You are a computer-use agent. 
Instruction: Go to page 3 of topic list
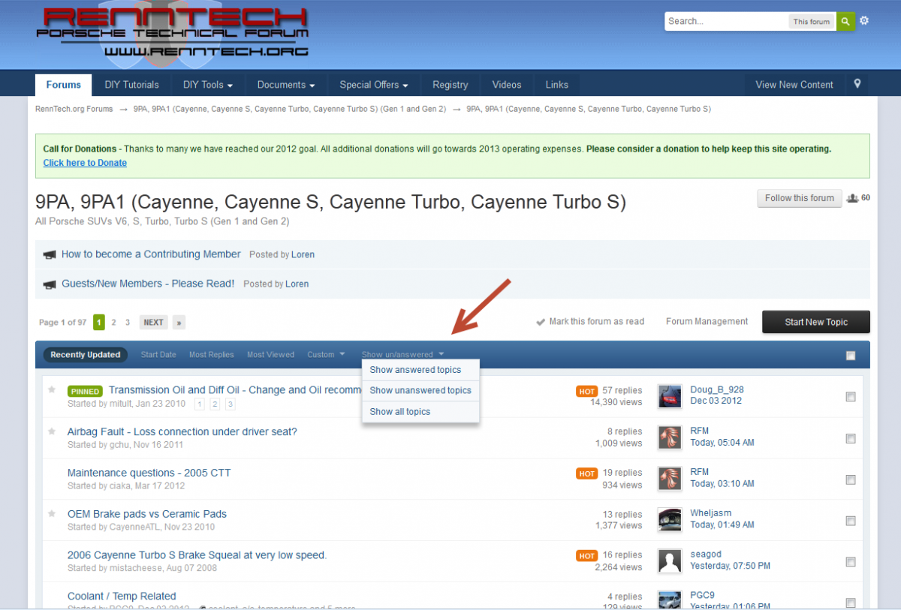coord(128,323)
